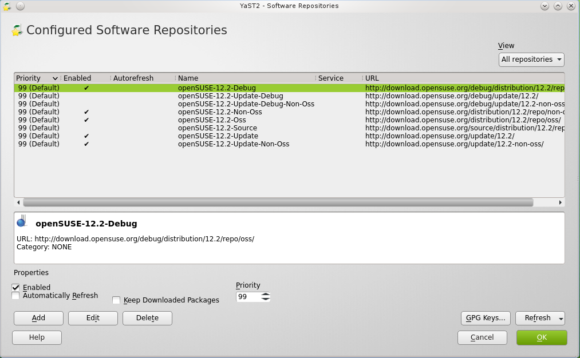Viewport: 580px width, 358px height.
Task: Open the GPG Keys dialog
Action: (x=486, y=318)
